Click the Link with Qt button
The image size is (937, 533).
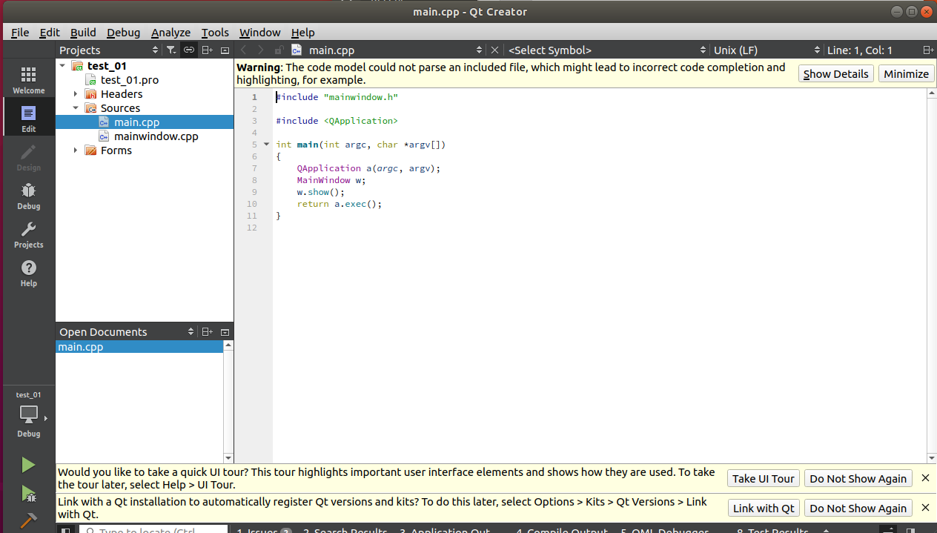[x=763, y=508]
